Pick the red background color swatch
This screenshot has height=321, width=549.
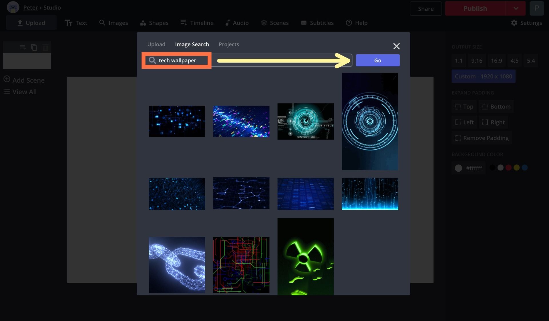[508, 168]
